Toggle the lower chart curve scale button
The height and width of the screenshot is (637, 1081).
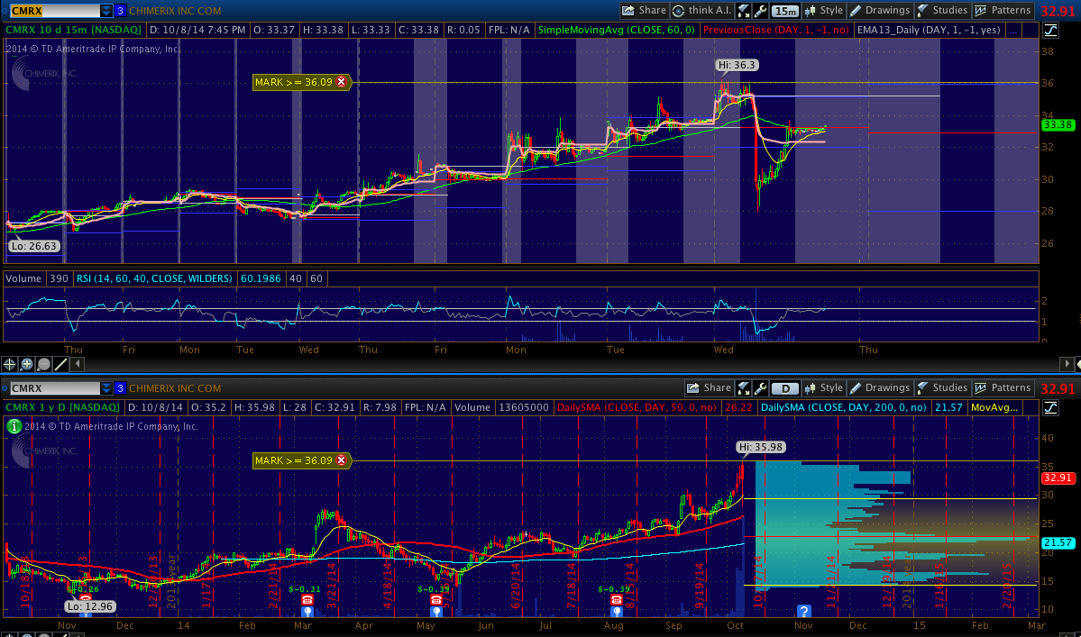coord(1051,407)
